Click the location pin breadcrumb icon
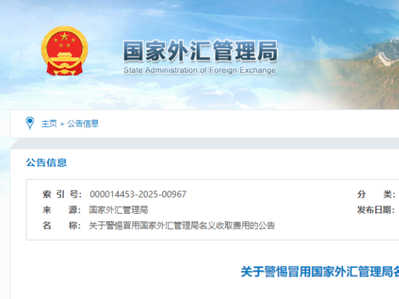The width and height of the screenshot is (399, 299). coord(30,123)
